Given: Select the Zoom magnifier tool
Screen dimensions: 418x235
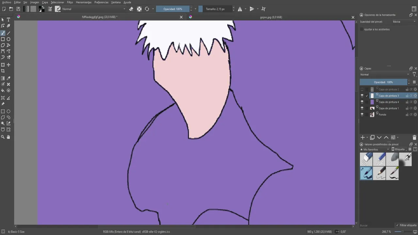Looking at the screenshot, I should pyautogui.click(x=3, y=137).
